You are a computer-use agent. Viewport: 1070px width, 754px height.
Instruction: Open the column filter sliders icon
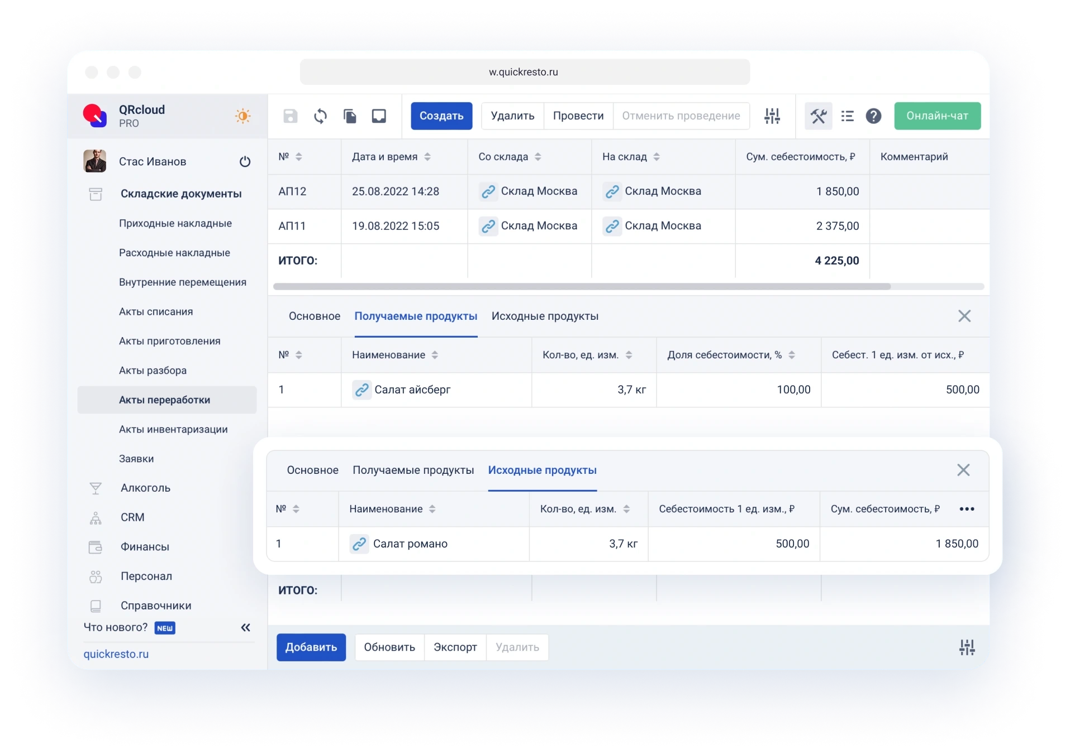[x=772, y=116]
